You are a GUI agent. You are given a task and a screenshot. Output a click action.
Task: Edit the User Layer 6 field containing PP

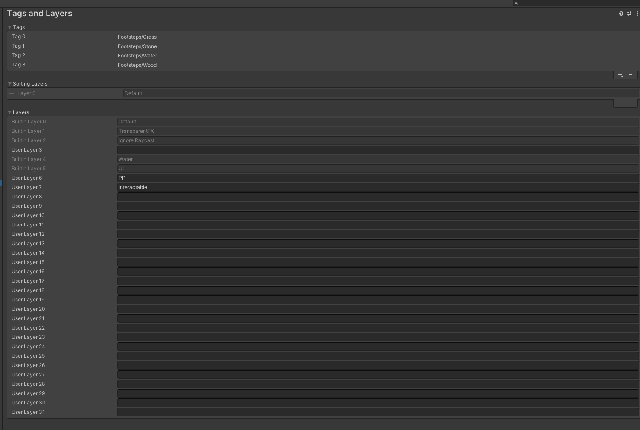(378, 178)
